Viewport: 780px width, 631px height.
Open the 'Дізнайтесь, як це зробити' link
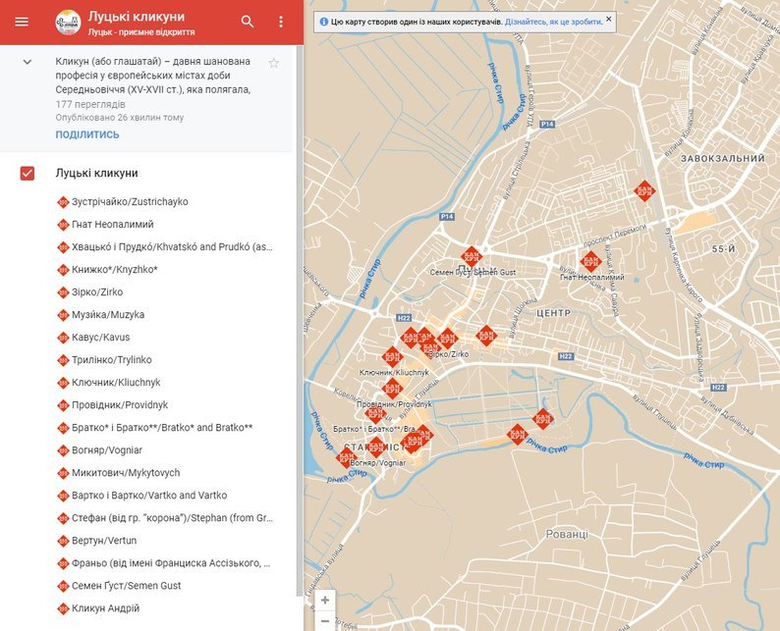[553, 20]
